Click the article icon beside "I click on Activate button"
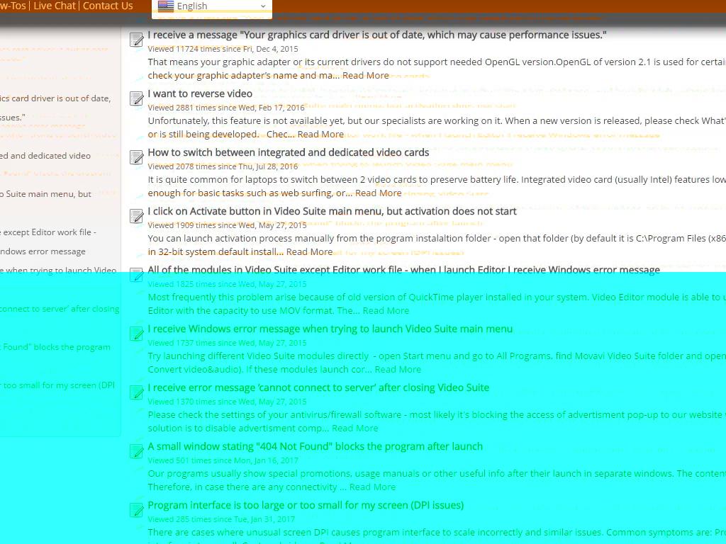 [137, 215]
